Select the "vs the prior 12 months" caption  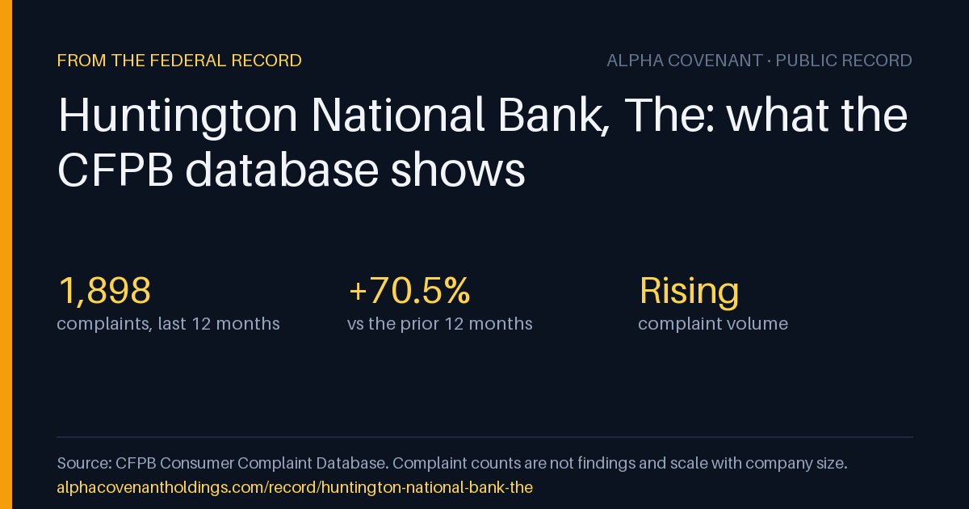[x=440, y=324]
